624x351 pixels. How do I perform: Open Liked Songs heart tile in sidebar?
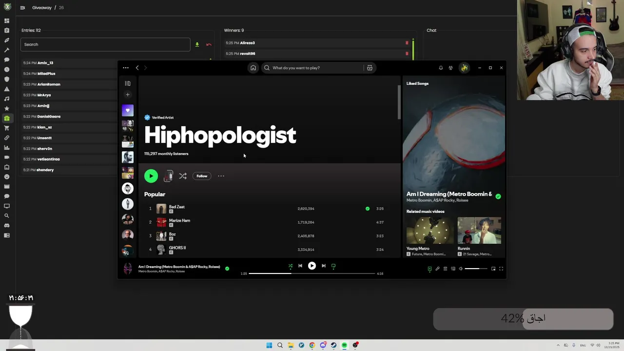128,110
